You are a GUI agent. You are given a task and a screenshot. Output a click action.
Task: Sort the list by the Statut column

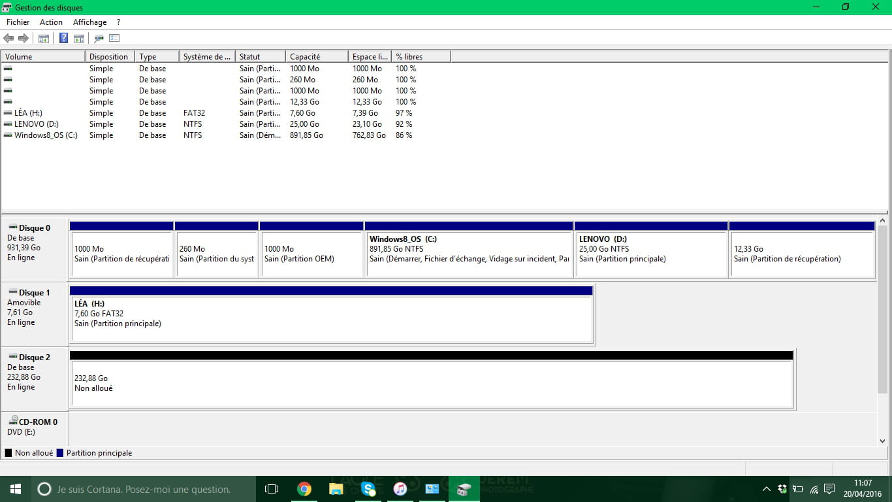coord(259,57)
